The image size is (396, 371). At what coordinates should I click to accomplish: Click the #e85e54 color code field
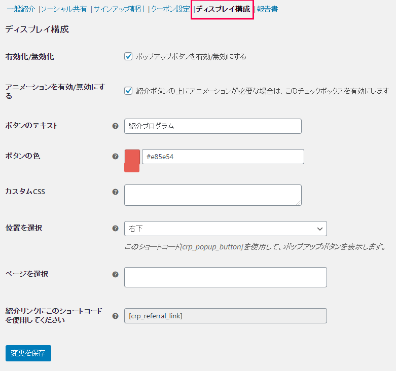pos(223,157)
